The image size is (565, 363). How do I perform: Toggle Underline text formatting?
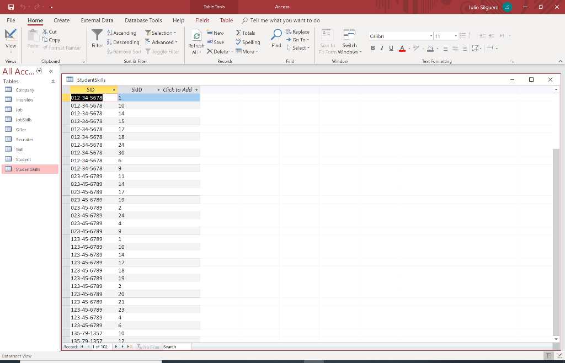pyautogui.click(x=391, y=48)
